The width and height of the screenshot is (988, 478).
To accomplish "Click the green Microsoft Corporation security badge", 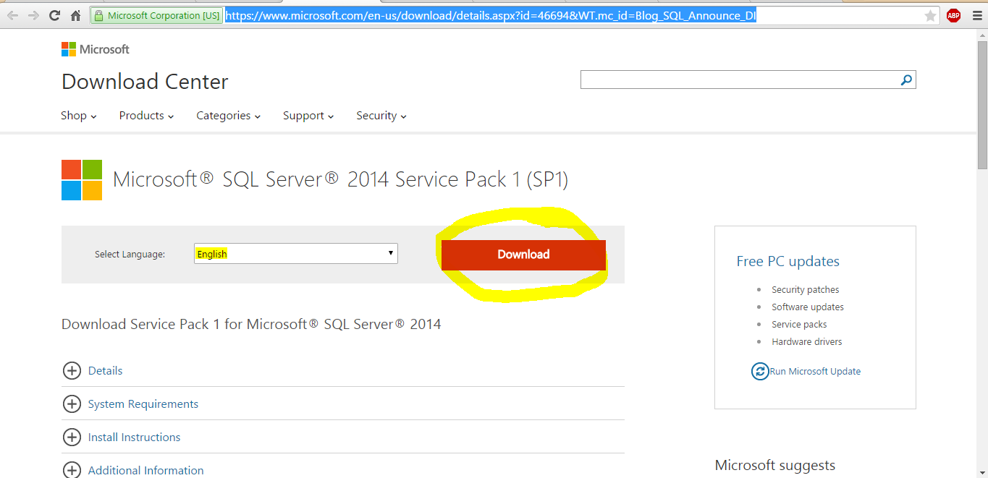I will click(x=157, y=15).
